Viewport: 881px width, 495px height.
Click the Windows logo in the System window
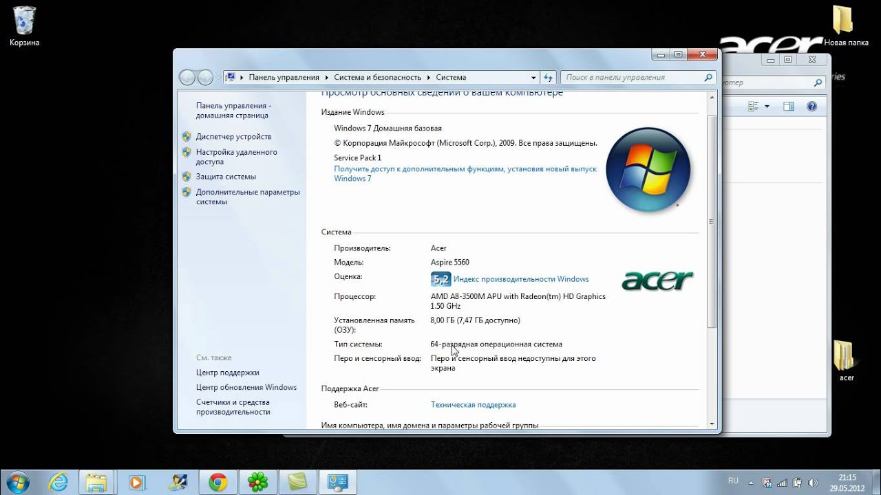coord(648,170)
